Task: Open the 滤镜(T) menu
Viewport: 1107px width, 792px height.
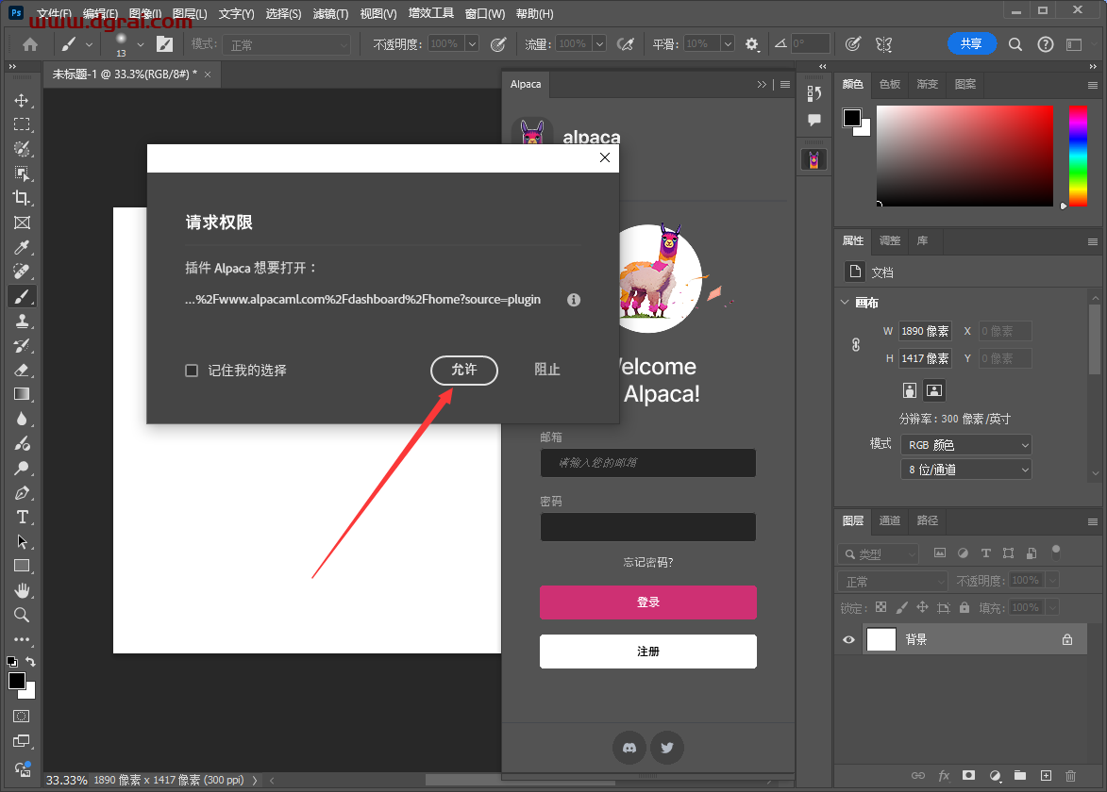Action: tap(330, 14)
